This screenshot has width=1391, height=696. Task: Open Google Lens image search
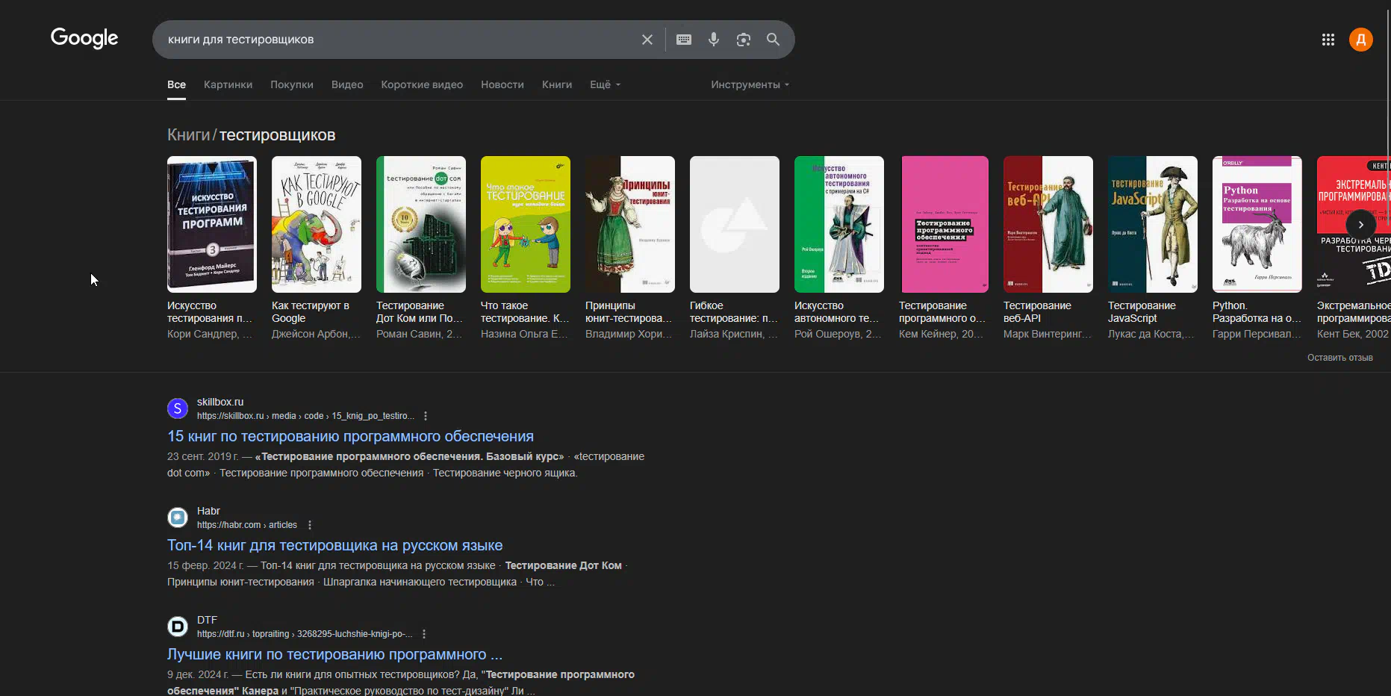pyautogui.click(x=744, y=40)
